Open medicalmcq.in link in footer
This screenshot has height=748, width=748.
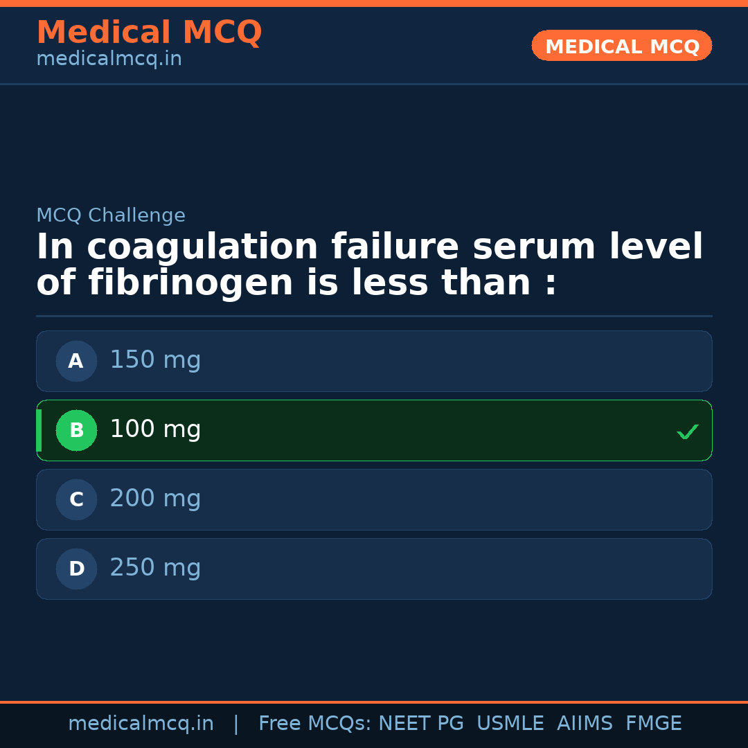point(141,724)
